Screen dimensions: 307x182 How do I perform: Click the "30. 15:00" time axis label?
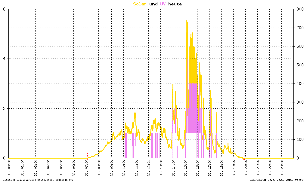coord(186,169)
